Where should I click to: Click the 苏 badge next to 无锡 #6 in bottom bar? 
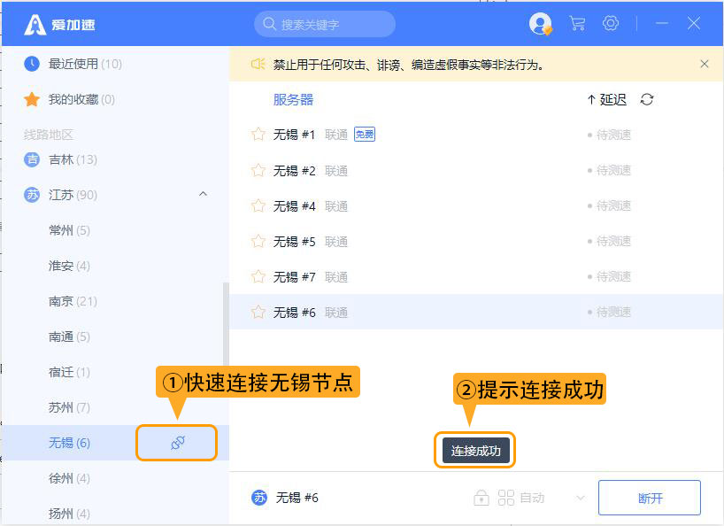pos(259,498)
